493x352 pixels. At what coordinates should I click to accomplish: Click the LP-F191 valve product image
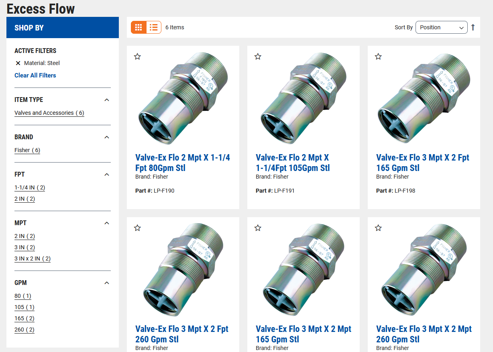(303, 99)
